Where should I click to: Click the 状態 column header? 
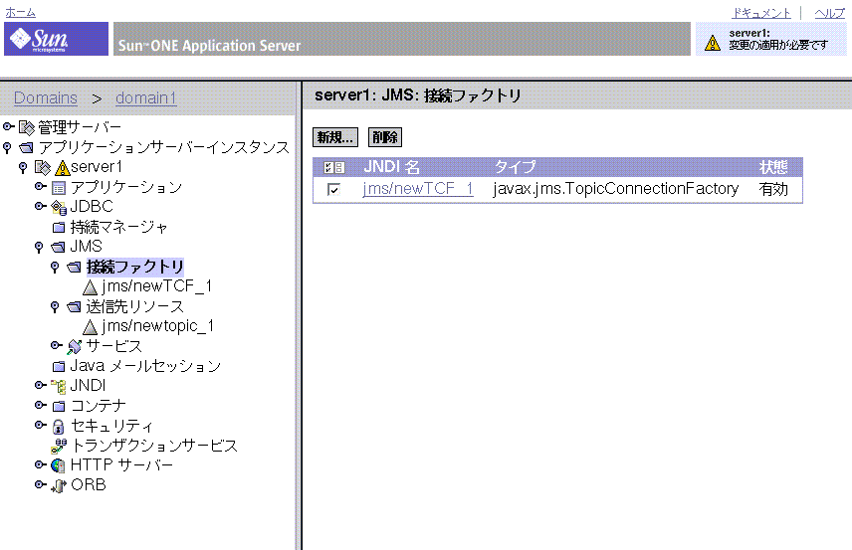(x=773, y=167)
